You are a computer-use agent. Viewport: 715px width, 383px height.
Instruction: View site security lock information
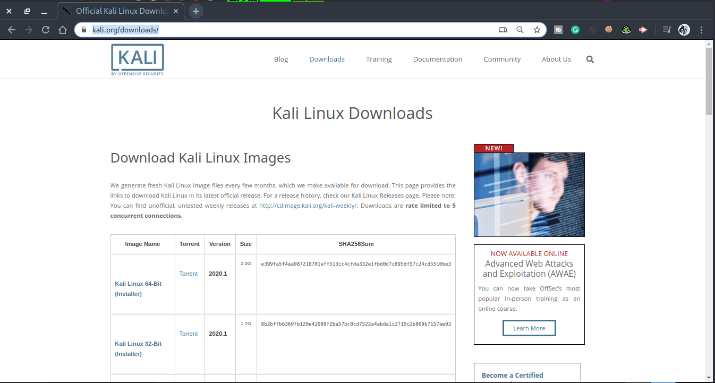[x=83, y=30]
